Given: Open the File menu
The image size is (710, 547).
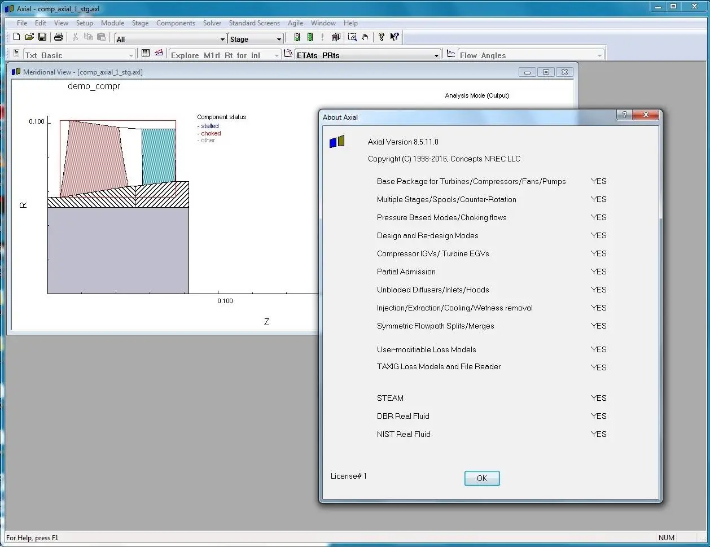Looking at the screenshot, I should pyautogui.click(x=22, y=23).
